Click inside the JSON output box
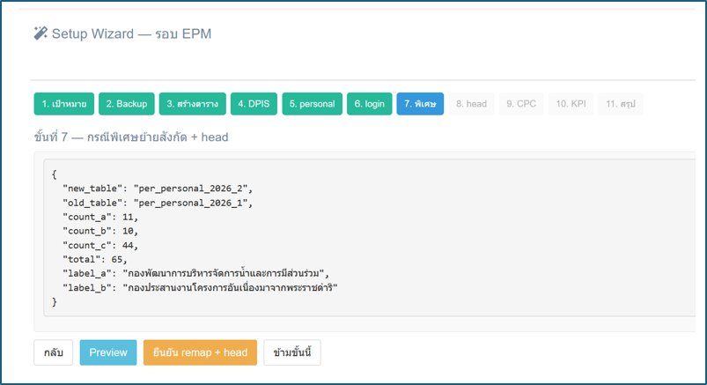The height and width of the screenshot is (385, 707). 370,238
